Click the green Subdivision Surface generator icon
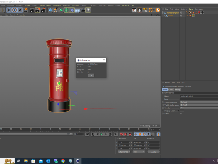Screen dimensions: 218x164 [61, 10]
